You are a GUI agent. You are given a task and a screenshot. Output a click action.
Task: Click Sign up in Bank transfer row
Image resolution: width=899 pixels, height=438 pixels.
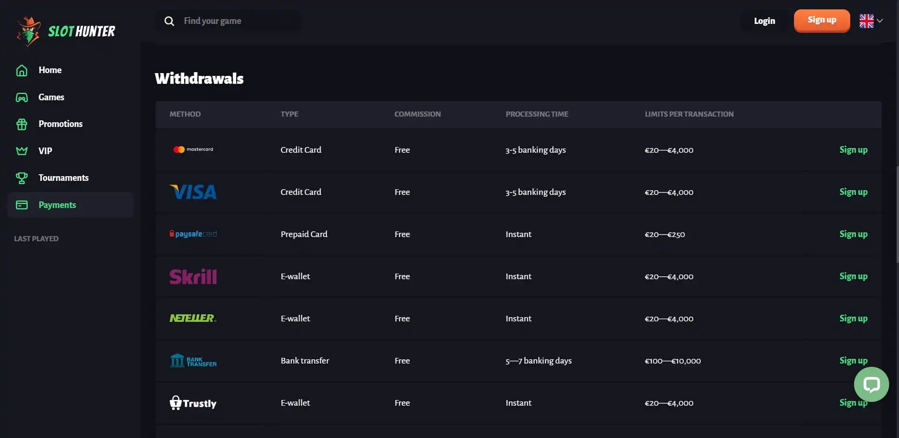(853, 361)
